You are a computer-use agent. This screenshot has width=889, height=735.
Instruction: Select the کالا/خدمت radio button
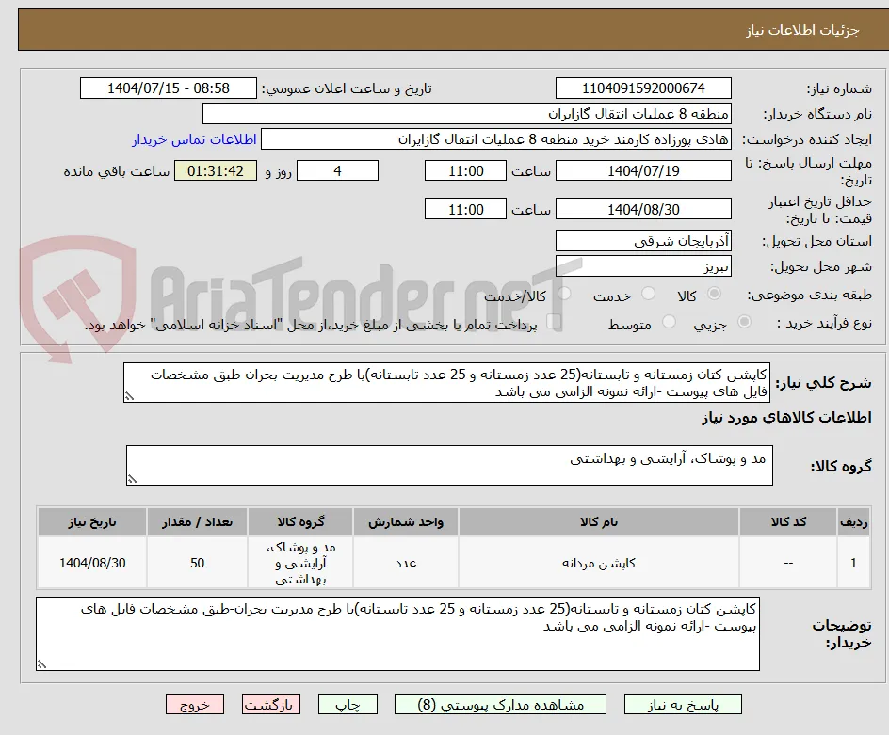(564, 293)
